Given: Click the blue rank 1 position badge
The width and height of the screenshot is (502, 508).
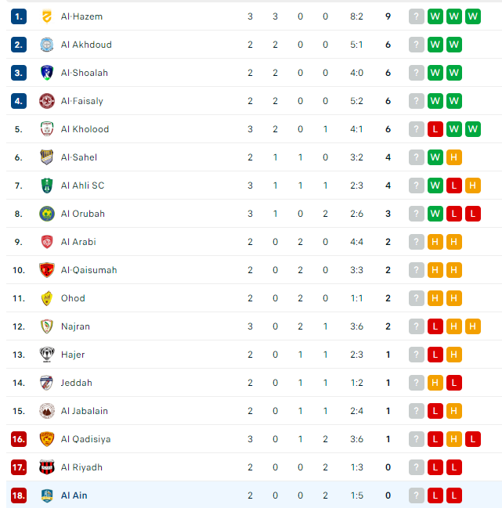Looking at the screenshot, I should [19, 16].
